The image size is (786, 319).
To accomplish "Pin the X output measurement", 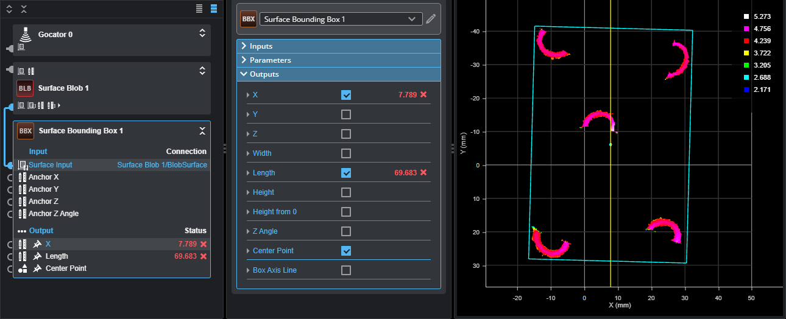I will pyautogui.click(x=37, y=244).
